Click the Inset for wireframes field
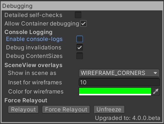Image resolution: width=164 pixels, height=124 pixels. (119, 82)
